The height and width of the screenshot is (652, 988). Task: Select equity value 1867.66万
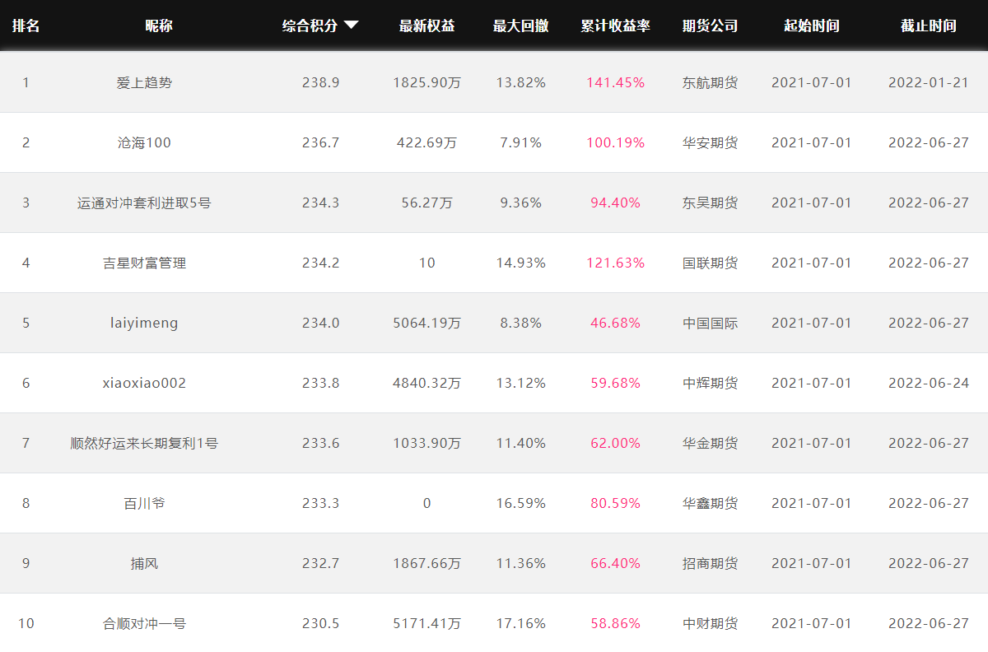pyautogui.click(x=427, y=563)
